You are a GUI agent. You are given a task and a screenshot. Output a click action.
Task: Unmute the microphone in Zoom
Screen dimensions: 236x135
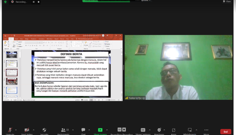10,131
